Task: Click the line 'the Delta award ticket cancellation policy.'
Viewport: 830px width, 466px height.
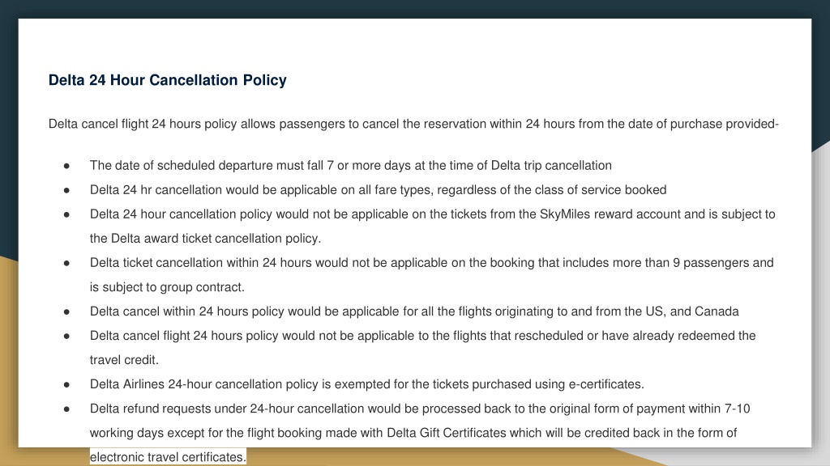Action: (205, 239)
